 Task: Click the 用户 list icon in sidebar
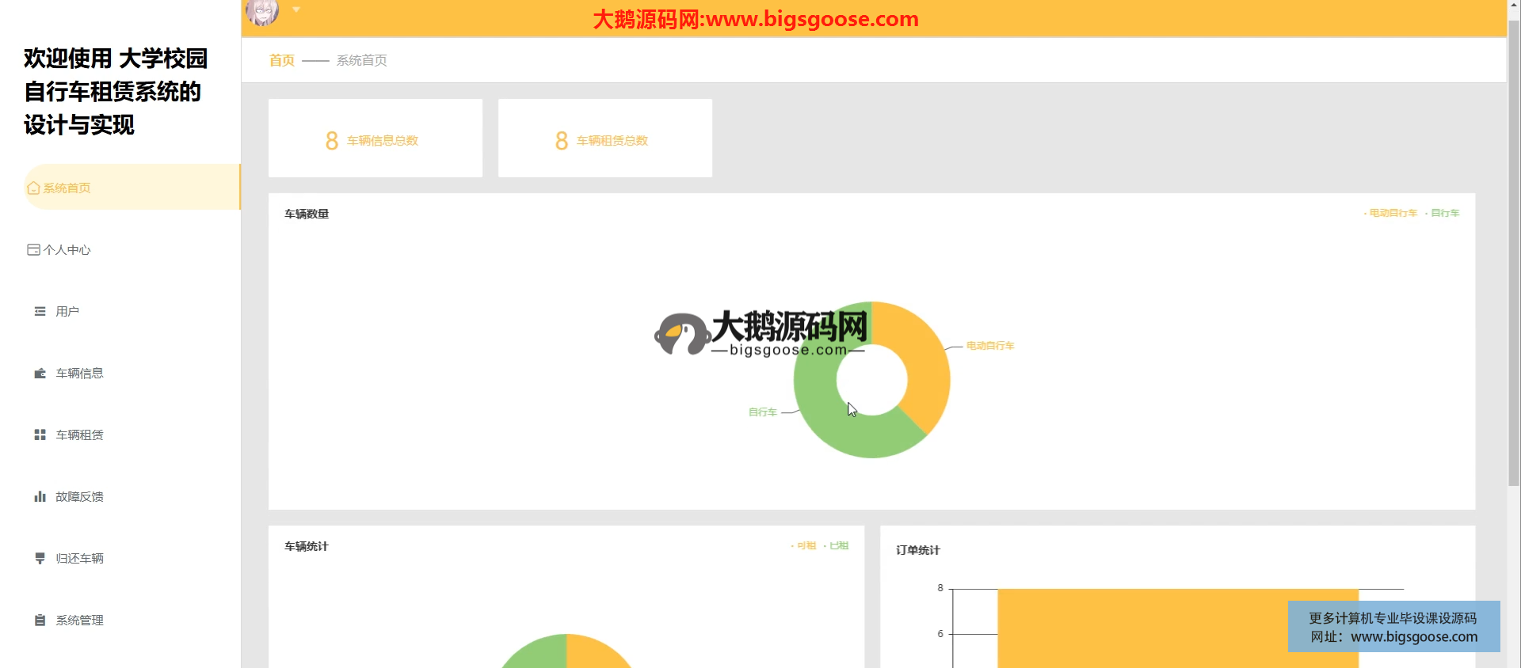click(x=40, y=312)
